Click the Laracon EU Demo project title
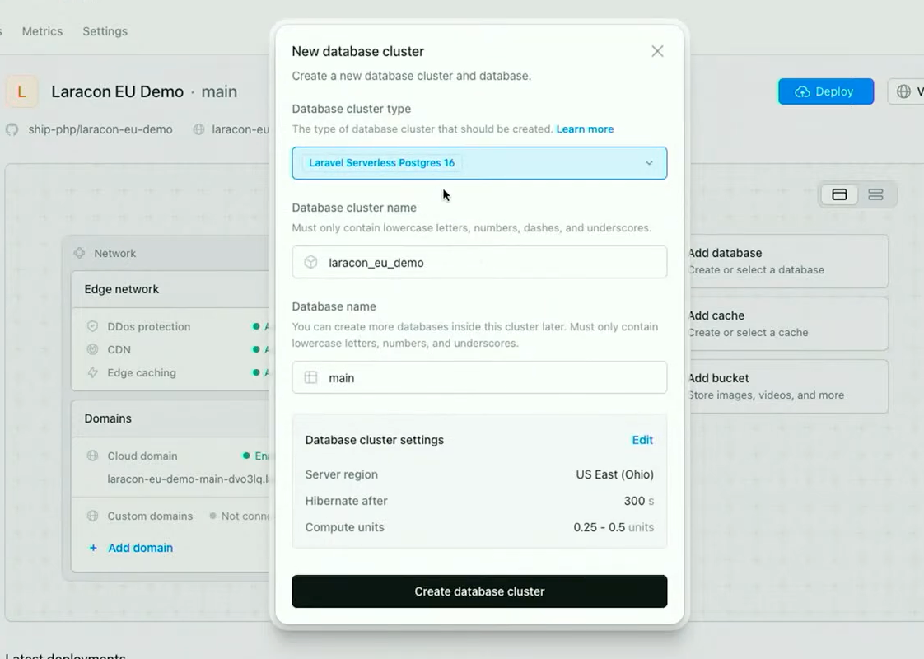Image resolution: width=924 pixels, height=659 pixels. [x=117, y=92]
